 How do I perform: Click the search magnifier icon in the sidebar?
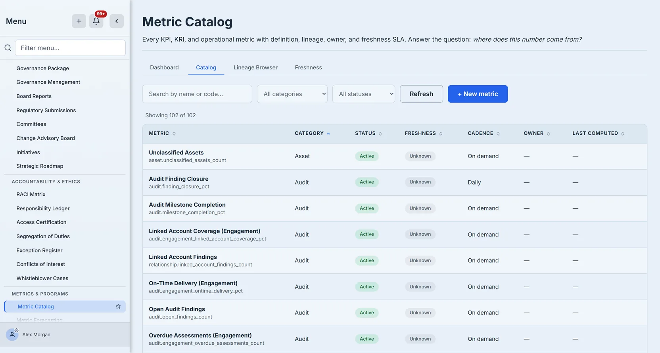pos(8,48)
